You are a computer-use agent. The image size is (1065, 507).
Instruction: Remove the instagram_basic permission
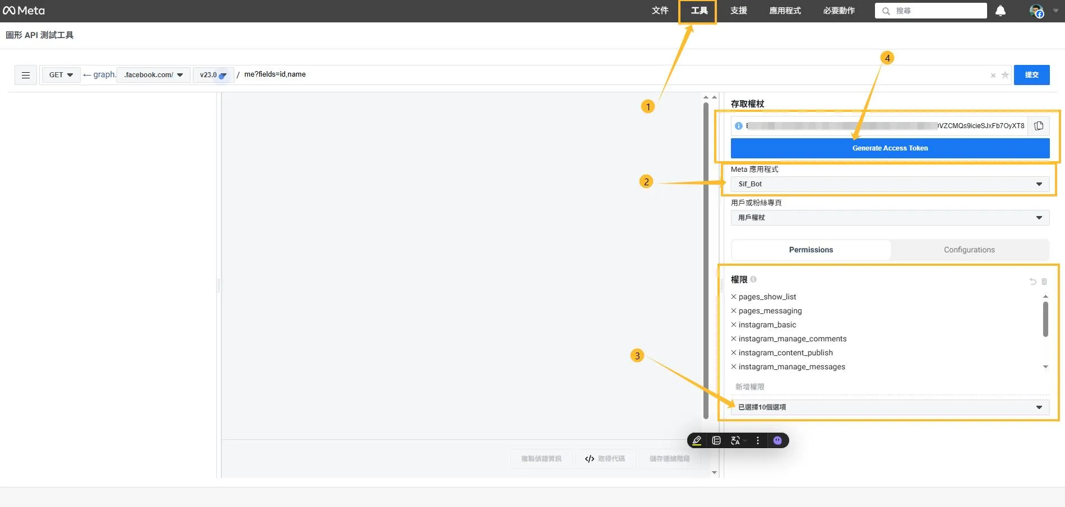(733, 325)
